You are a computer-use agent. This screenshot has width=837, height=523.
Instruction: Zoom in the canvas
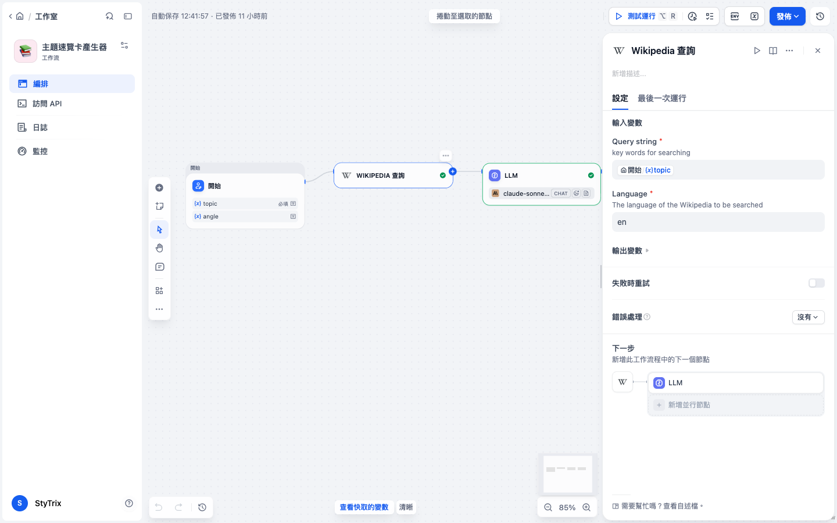click(587, 507)
